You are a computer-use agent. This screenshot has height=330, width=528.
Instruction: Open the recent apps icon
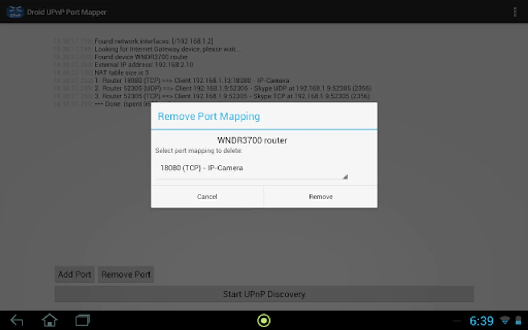tap(82, 320)
